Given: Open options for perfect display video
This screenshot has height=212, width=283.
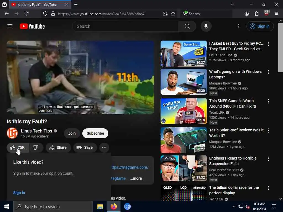Looking at the screenshot, I should [x=268, y=188].
